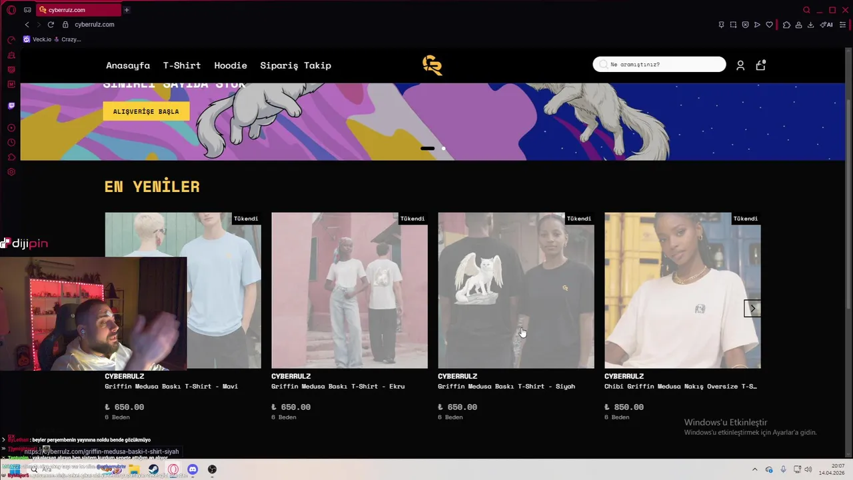Open browser profile account icon

point(798,25)
